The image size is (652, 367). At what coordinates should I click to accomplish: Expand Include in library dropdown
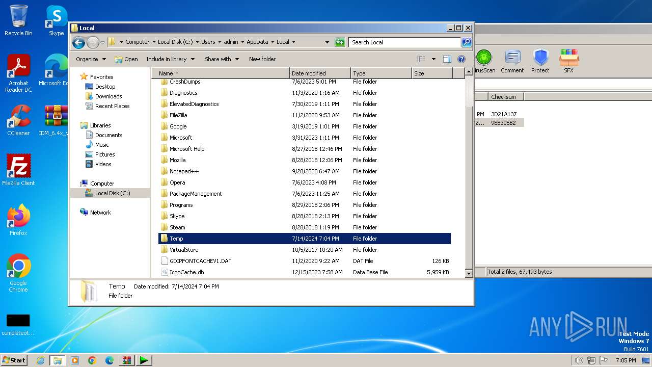pos(170,59)
